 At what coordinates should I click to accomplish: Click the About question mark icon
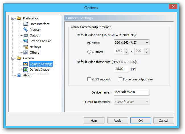[19, 75]
